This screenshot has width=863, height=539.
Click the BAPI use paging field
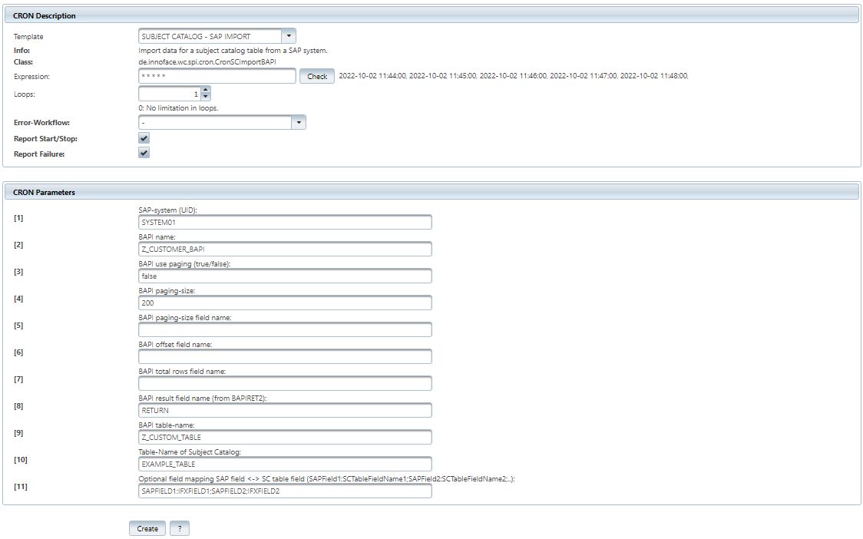pos(285,276)
